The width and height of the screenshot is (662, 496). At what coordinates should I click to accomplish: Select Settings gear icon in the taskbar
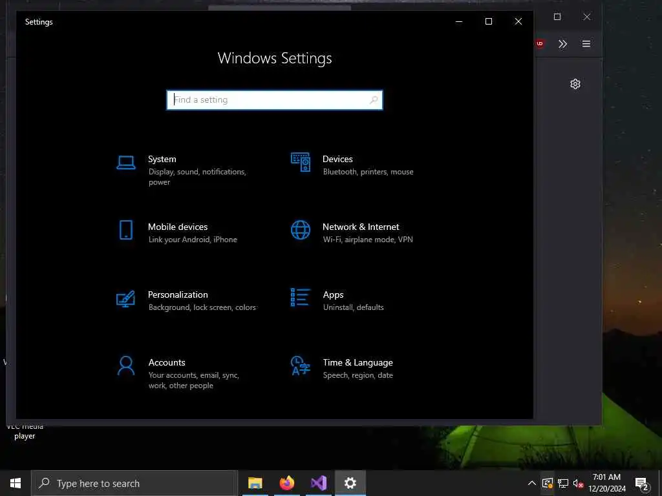(x=350, y=483)
